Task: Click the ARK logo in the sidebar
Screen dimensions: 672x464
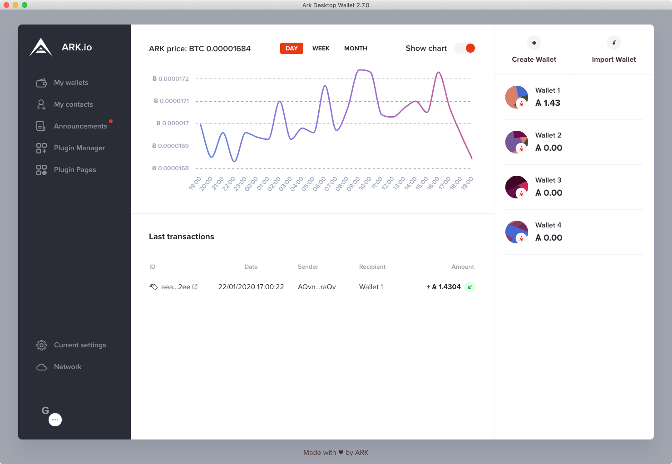Action: (41, 47)
